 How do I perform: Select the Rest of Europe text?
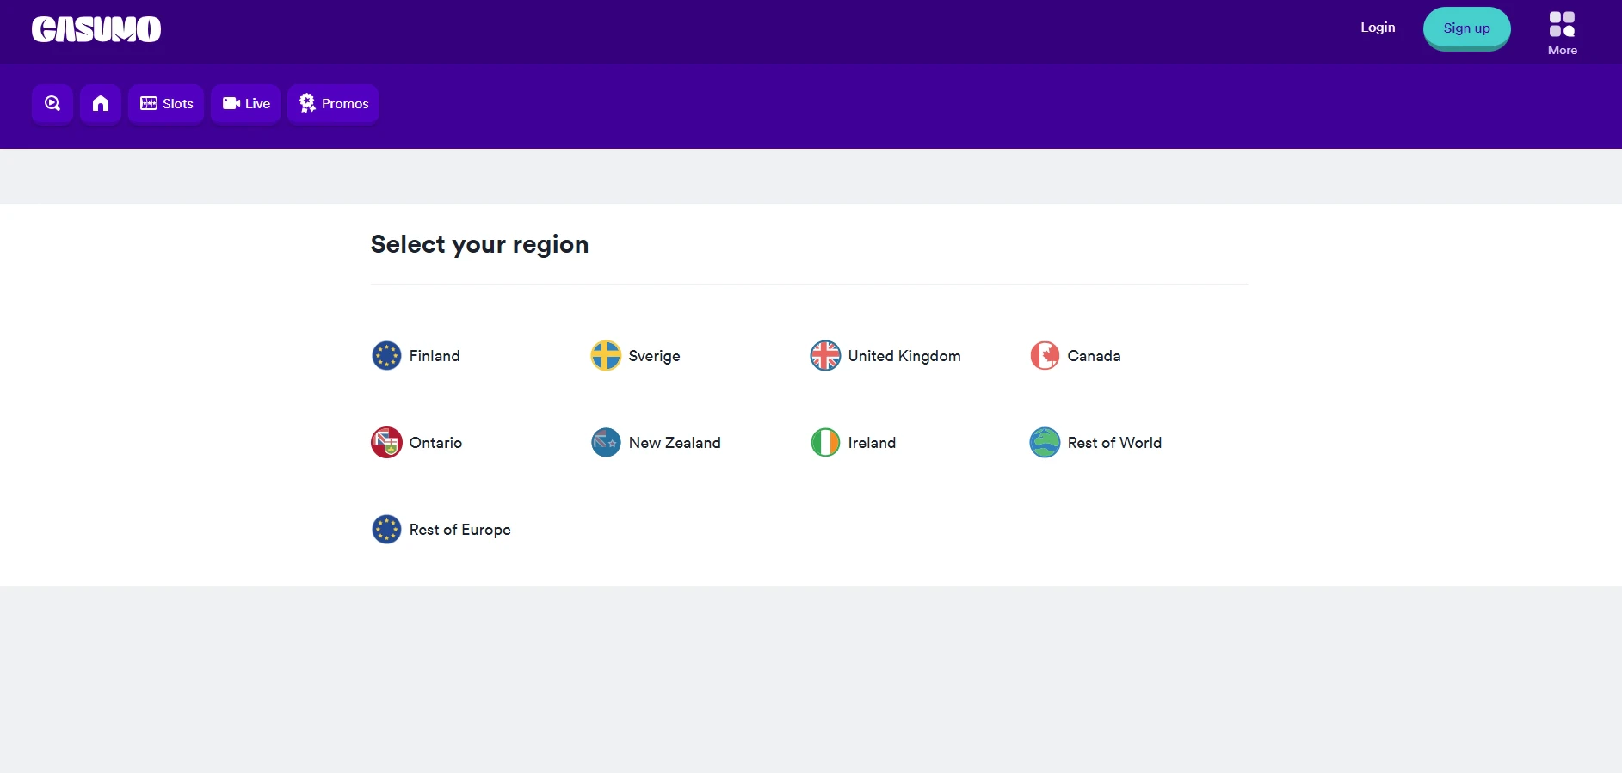[460, 530]
